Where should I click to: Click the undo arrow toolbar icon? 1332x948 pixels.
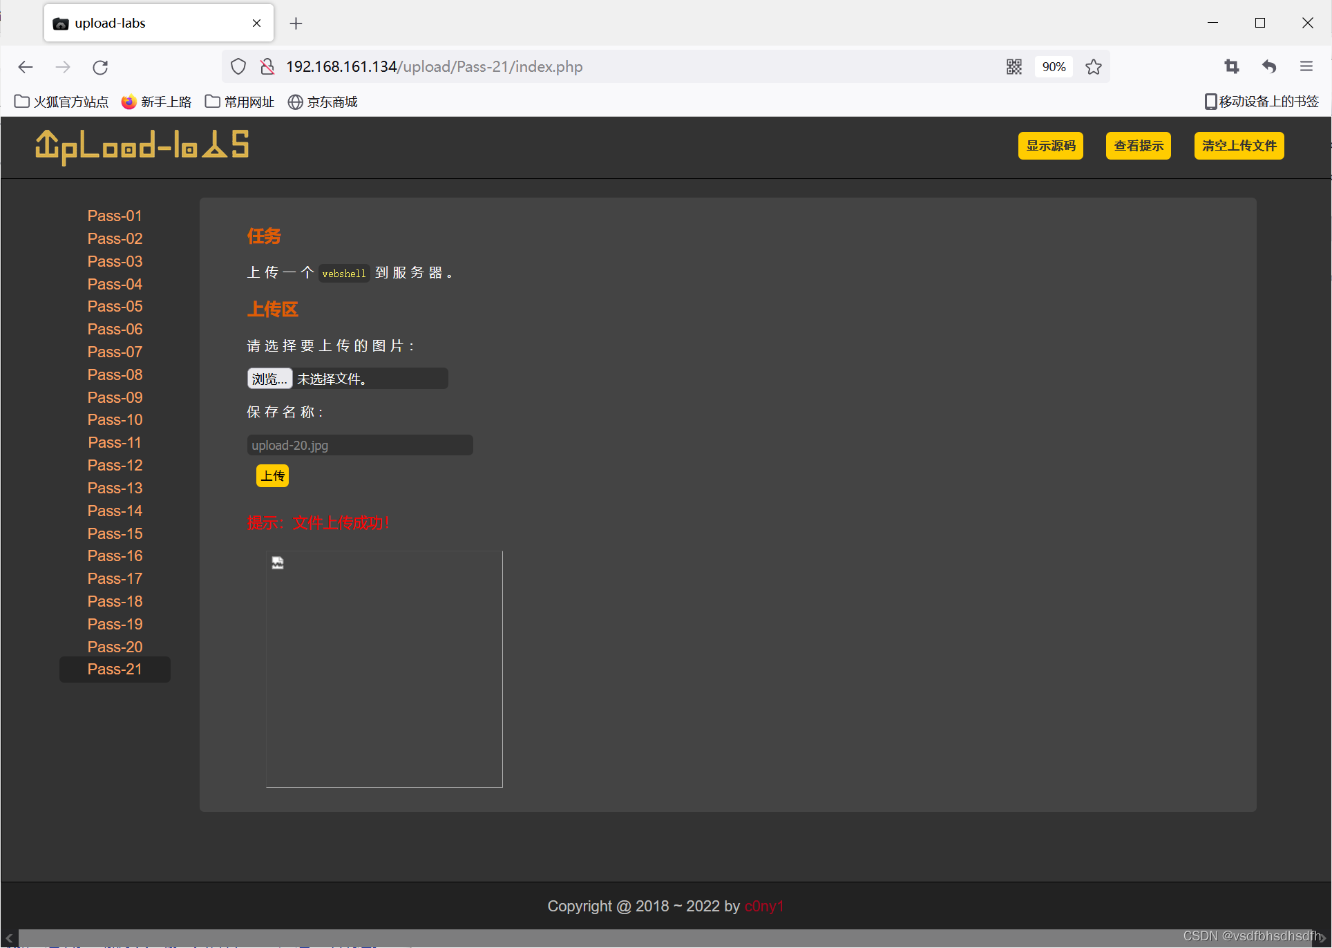point(1269,67)
